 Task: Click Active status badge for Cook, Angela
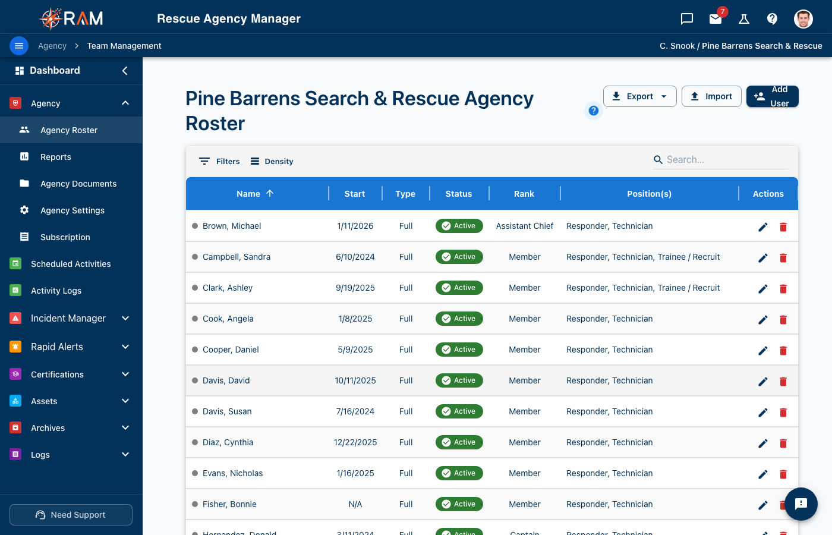[459, 319]
